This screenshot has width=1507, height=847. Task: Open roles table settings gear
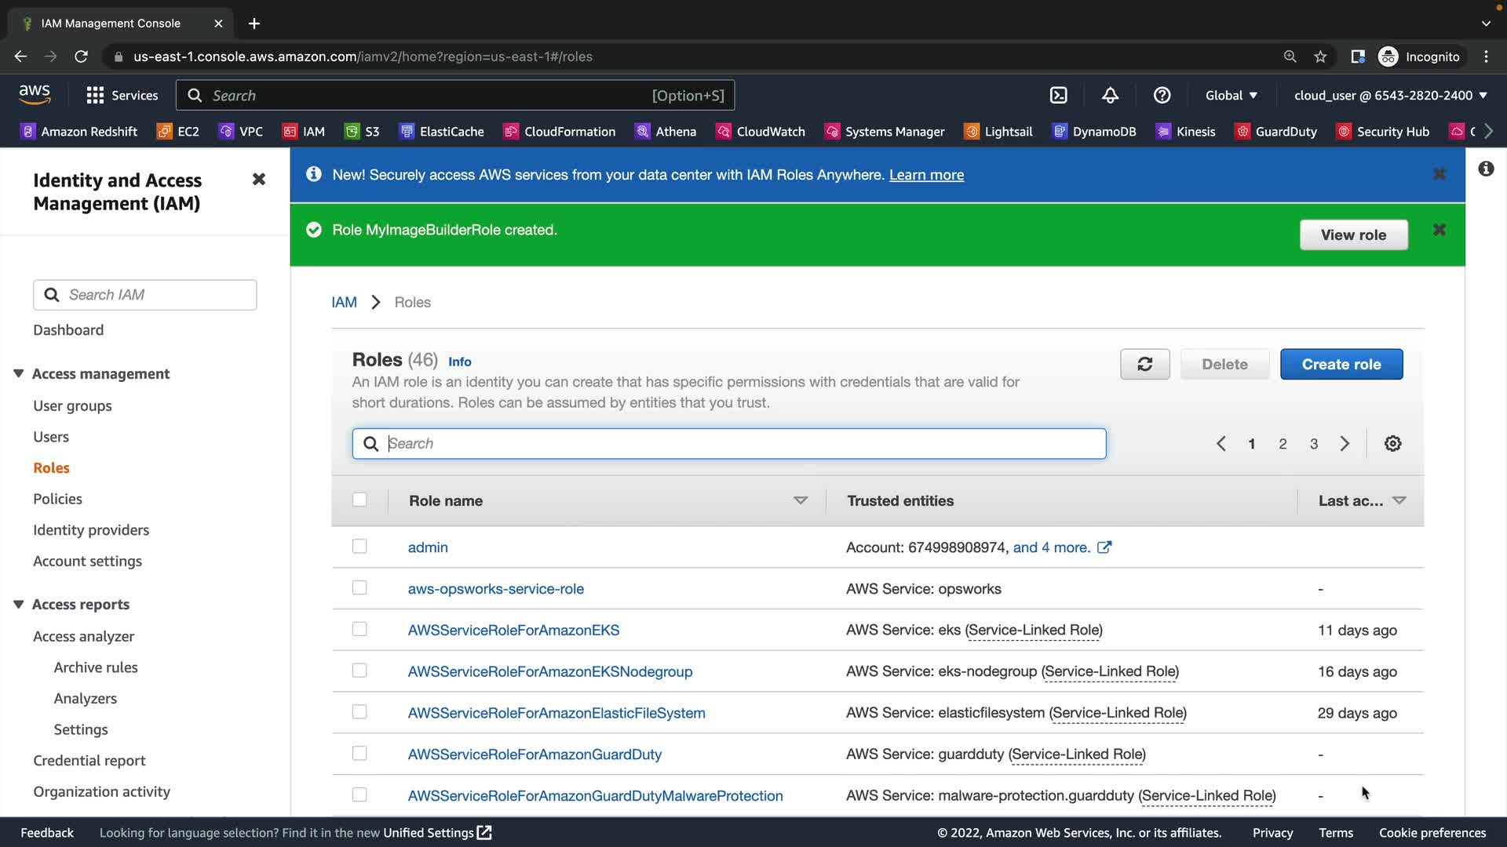(x=1392, y=444)
